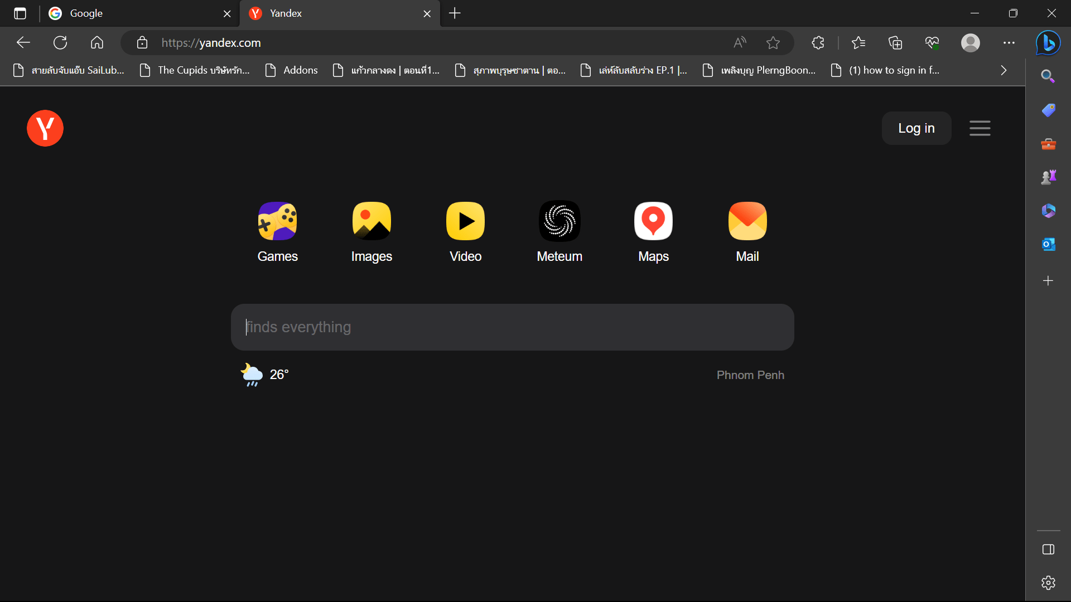
Task: Refresh the current page
Action: [60, 42]
